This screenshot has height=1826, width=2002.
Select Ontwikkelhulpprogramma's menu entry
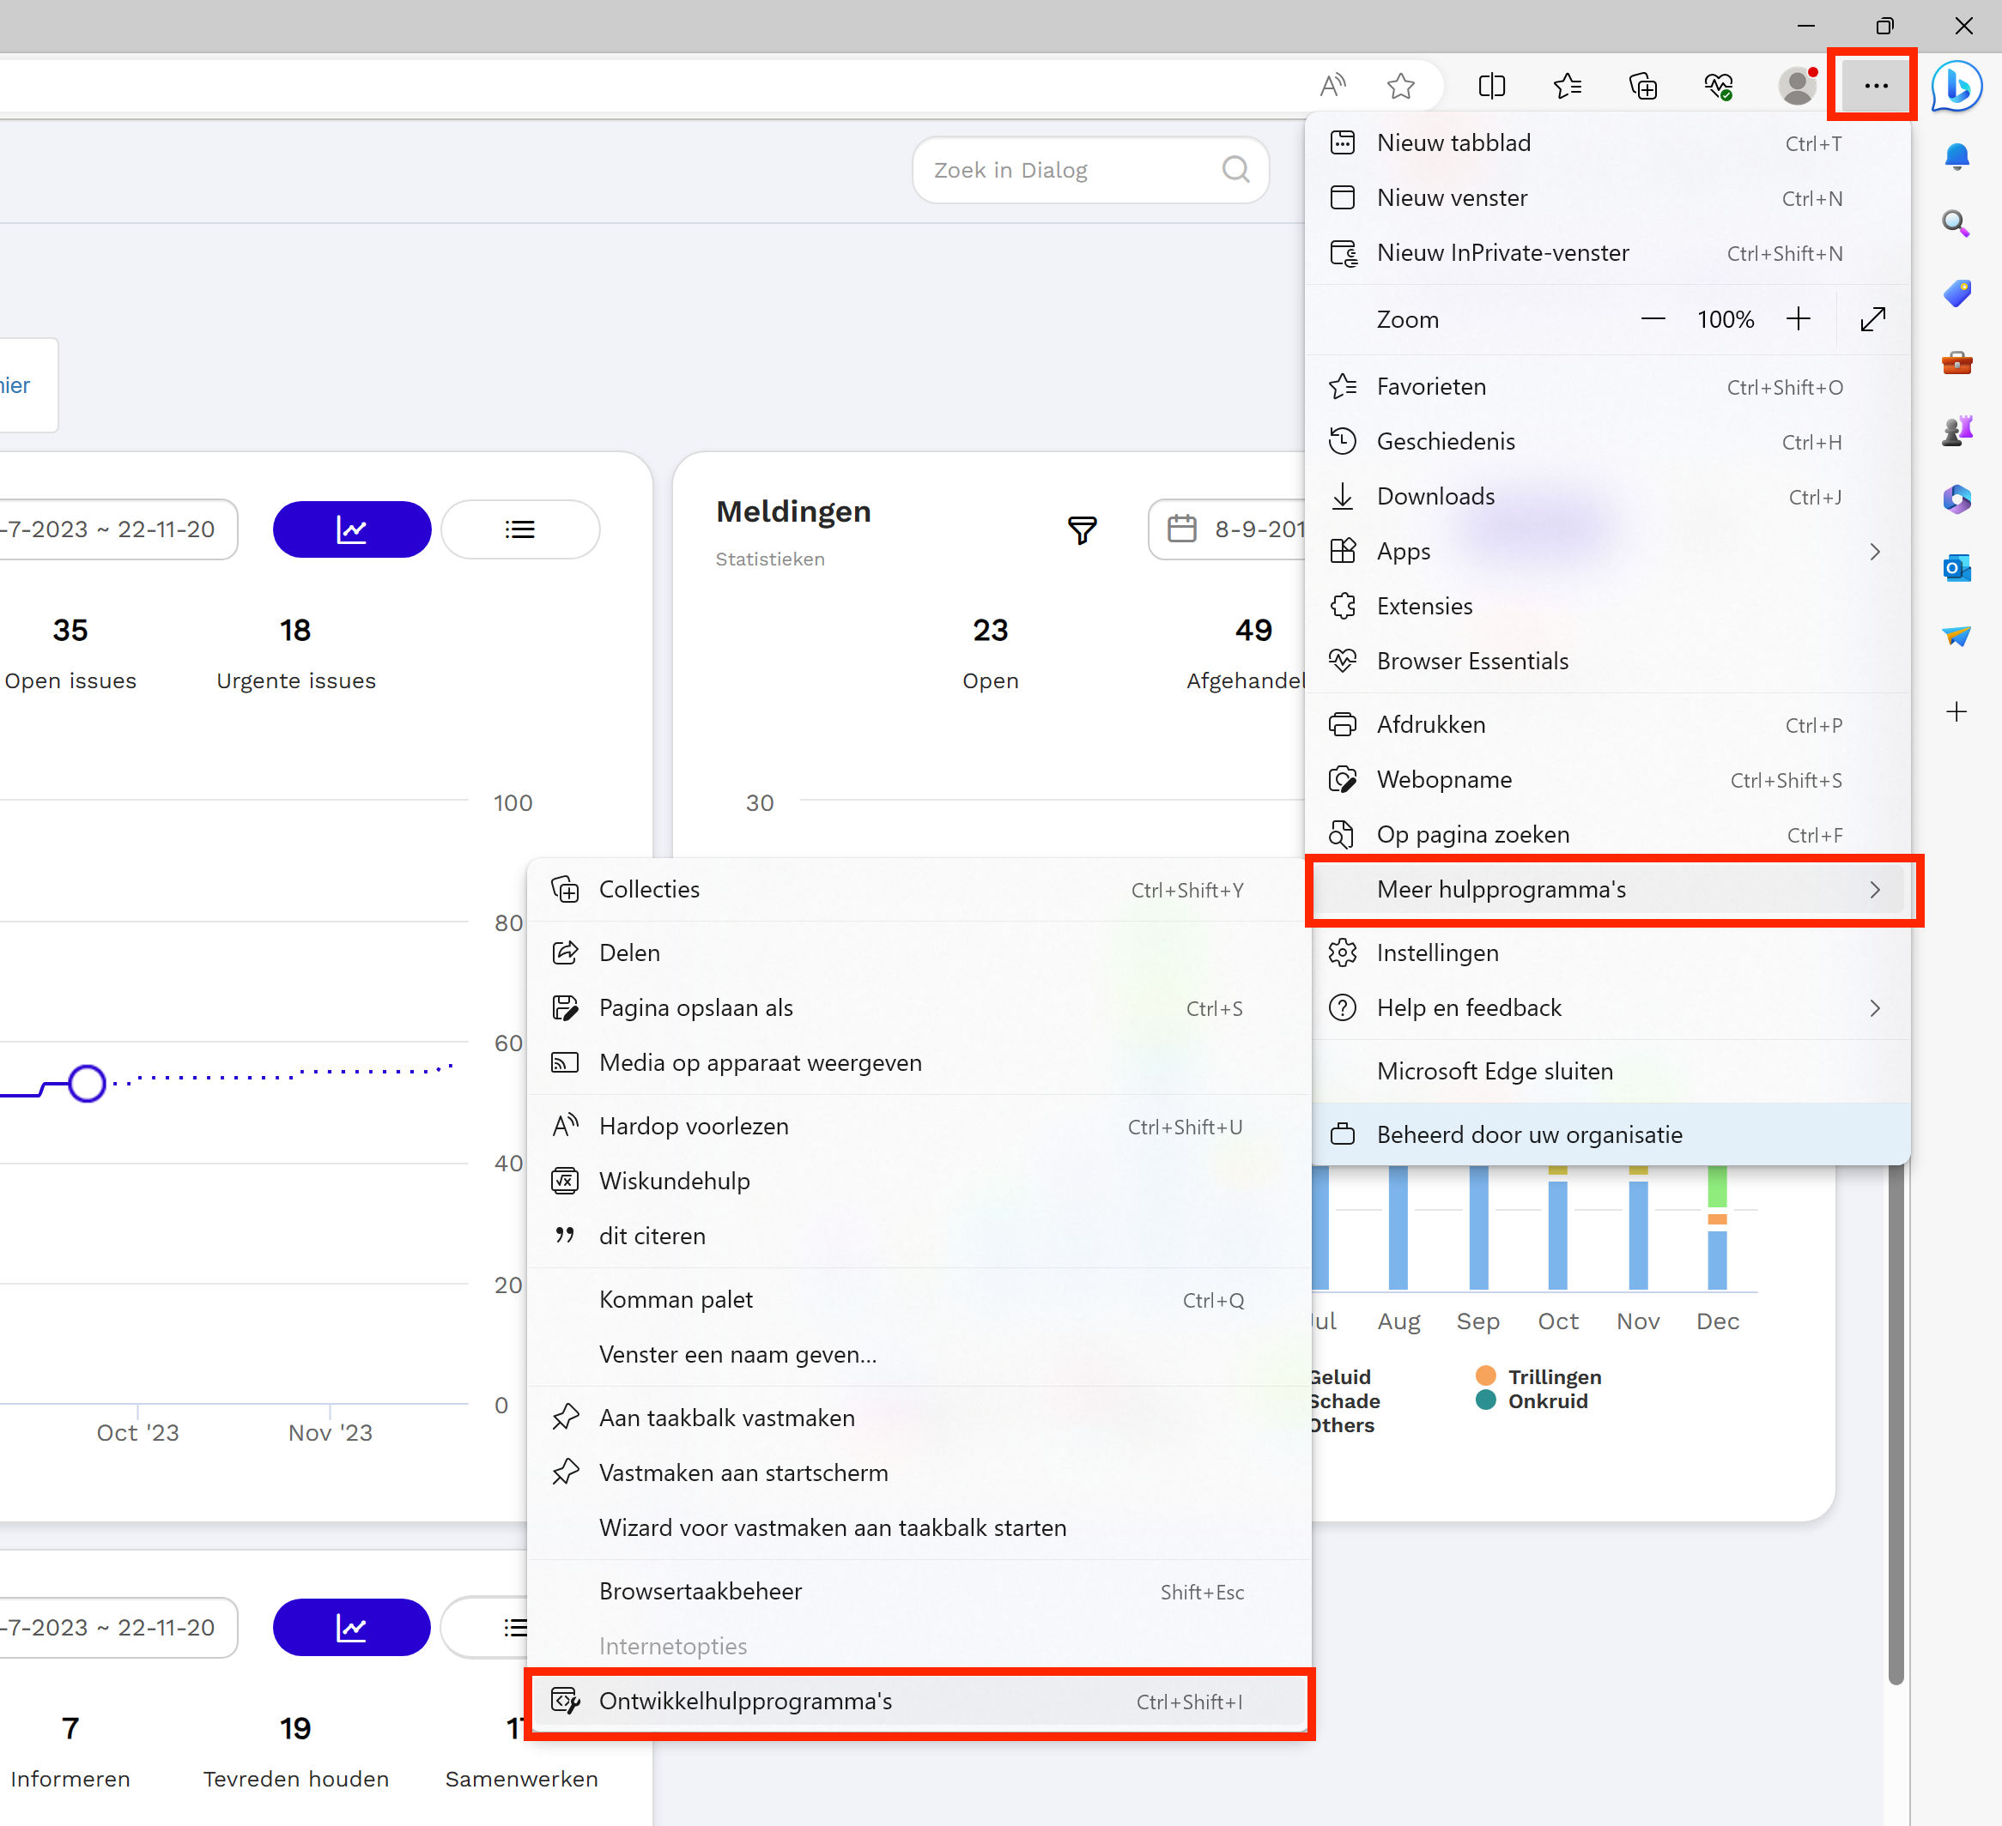click(x=919, y=1702)
